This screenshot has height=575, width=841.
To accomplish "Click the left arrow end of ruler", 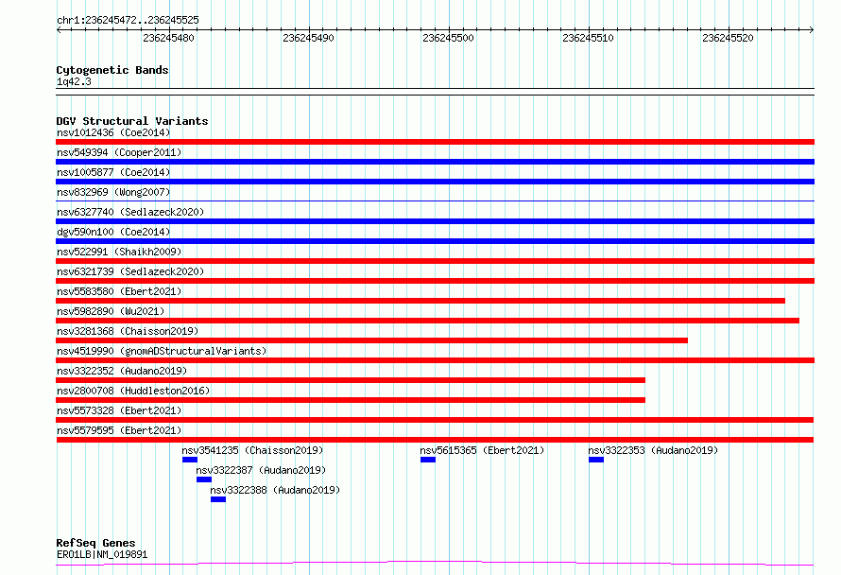I will (x=59, y=29).
